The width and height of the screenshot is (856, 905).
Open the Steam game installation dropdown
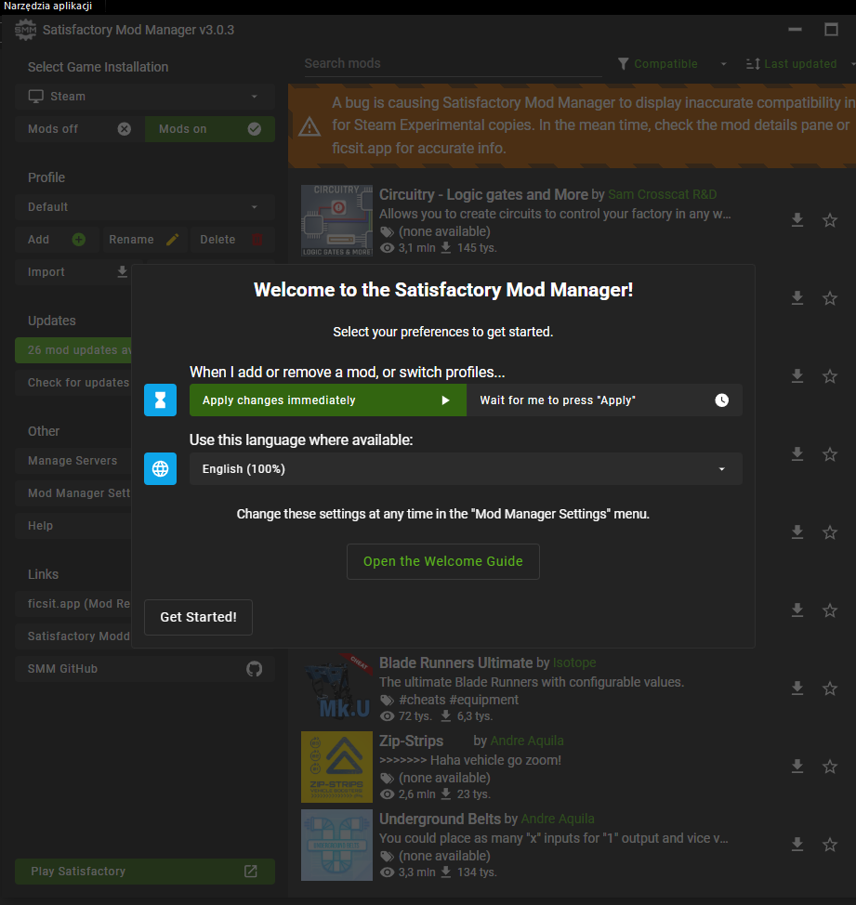coord(145,97)
